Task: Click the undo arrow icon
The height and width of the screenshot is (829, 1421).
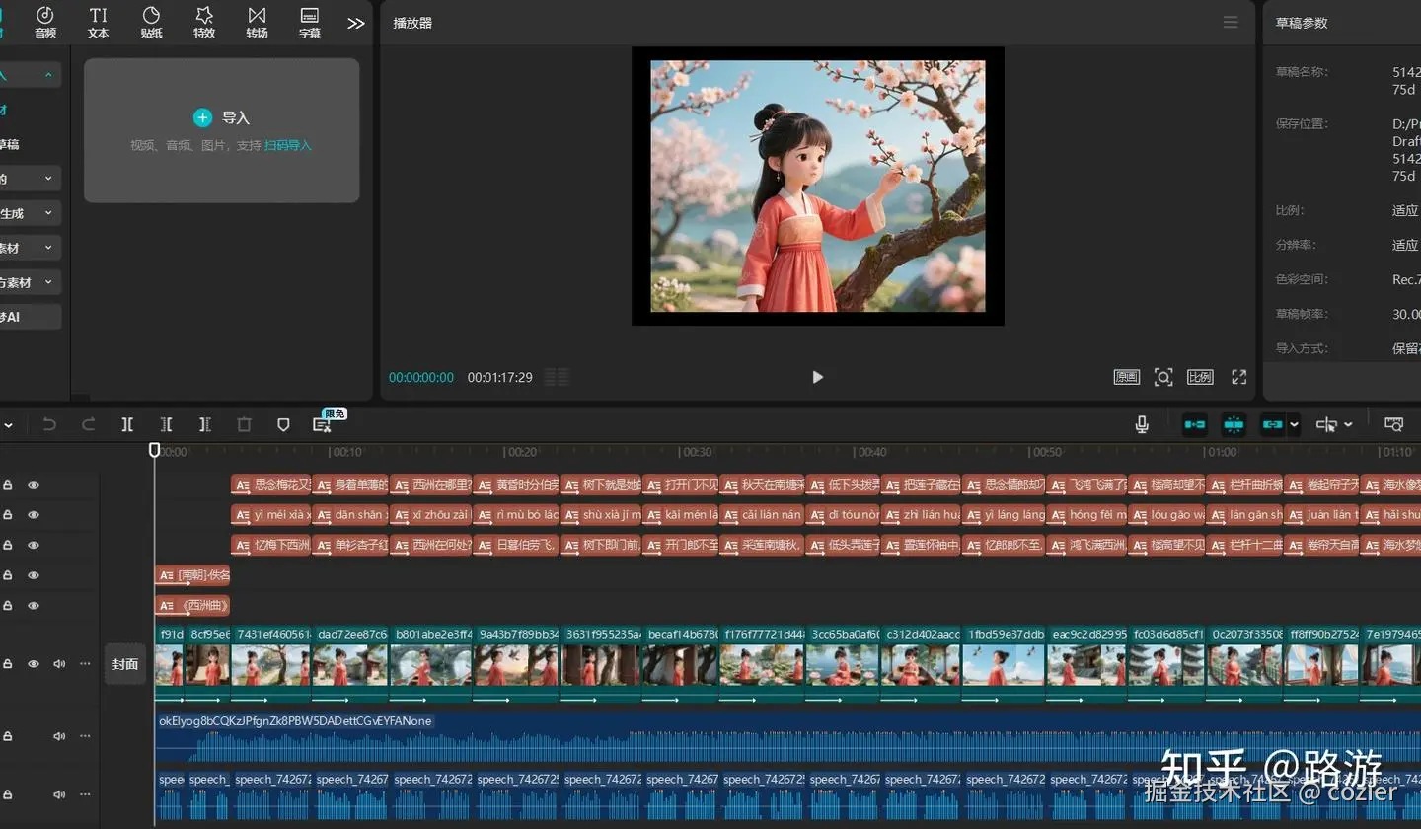Action: 49,424
